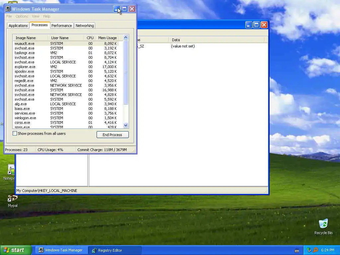
Task: Maximize the Registry Editor window
Action: click(256, 25)
